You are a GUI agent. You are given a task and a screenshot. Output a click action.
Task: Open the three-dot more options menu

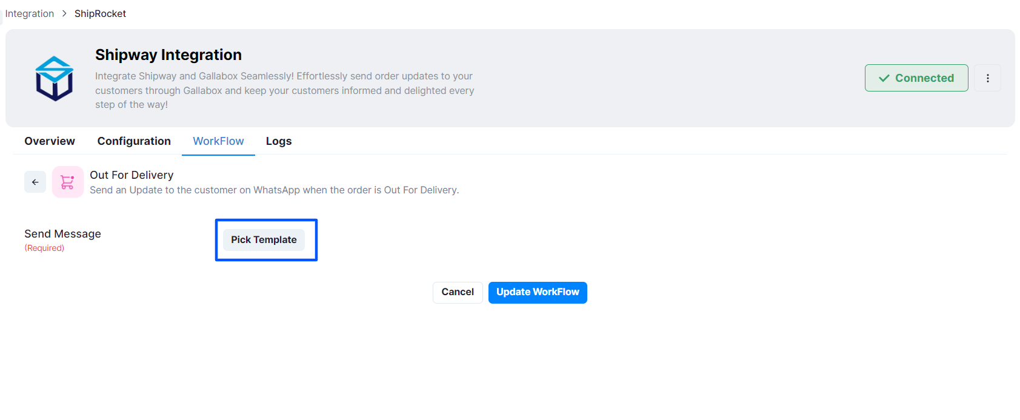988,78
